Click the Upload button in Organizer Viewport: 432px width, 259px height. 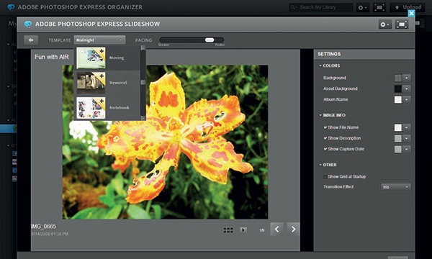pyautogui.click(x=407, y=7)
